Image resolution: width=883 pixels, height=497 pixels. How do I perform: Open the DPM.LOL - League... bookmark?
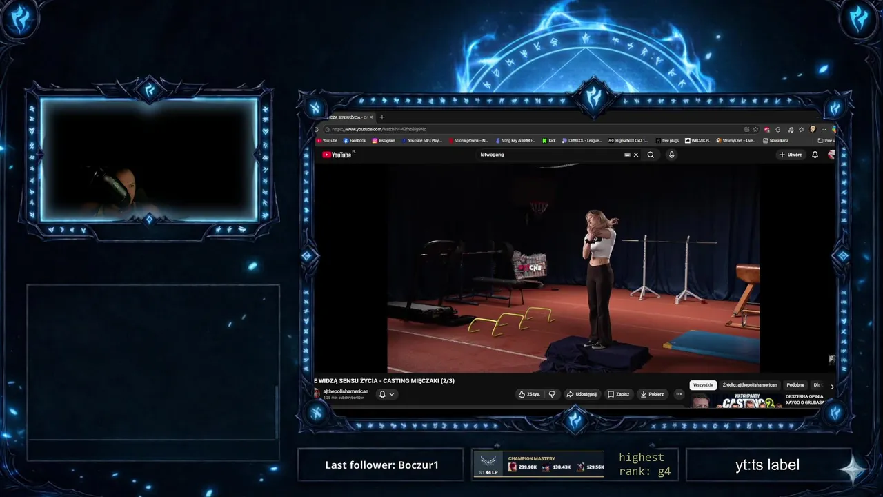[x=582, y=140]
